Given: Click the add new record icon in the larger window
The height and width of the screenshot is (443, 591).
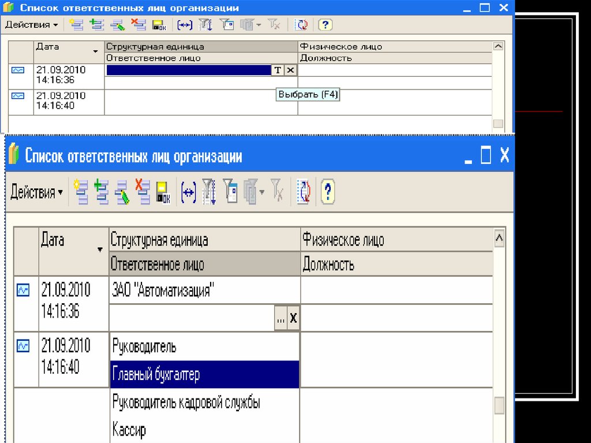Looking at the screenshot, I should [x=81, y=192].
